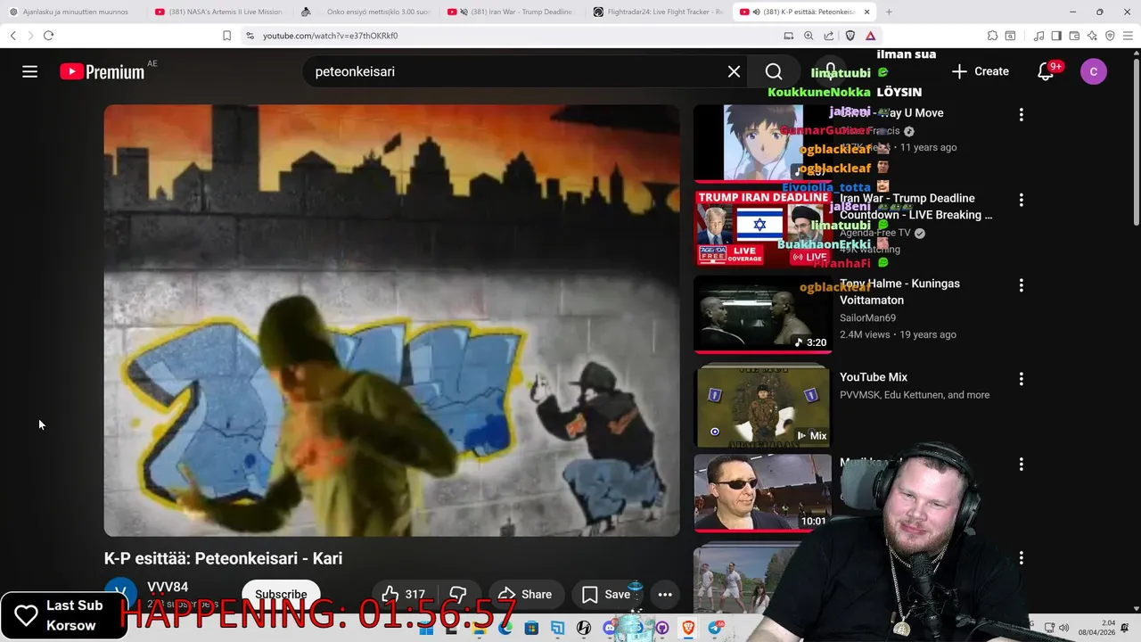The image size is (1141, 642).
Task: Open options for Tony Halme video
Action: 1021,285
